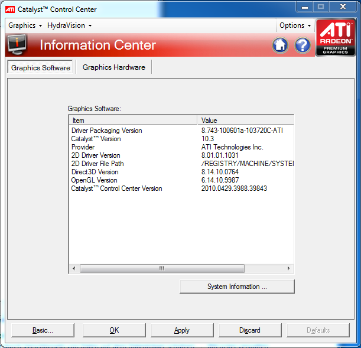Minimize the Catalyst Control Center window
This screenshot has width=361, height=348.
(305, 7)
